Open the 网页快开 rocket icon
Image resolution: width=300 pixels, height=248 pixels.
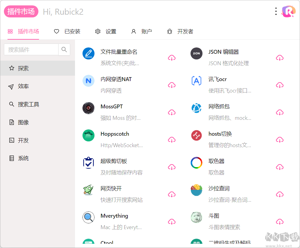coord(88,190)
